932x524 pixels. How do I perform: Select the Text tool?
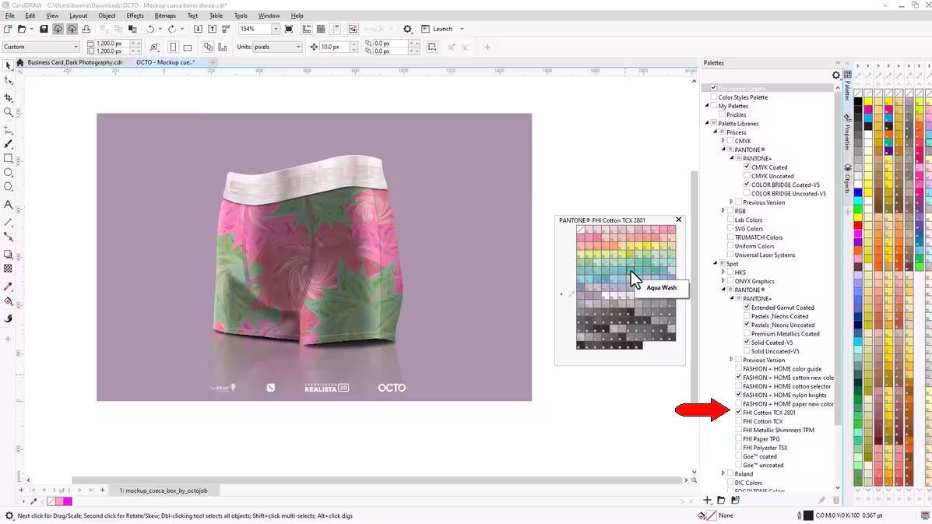coord(9,205)
